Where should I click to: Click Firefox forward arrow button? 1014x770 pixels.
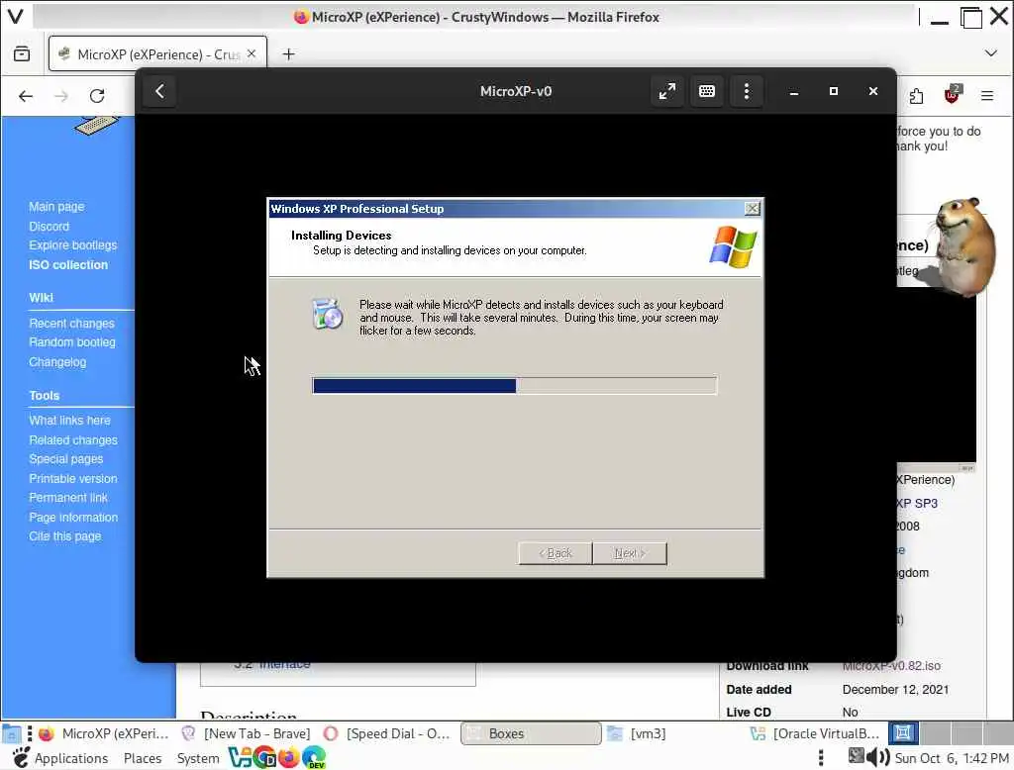[x=61, y=96]
